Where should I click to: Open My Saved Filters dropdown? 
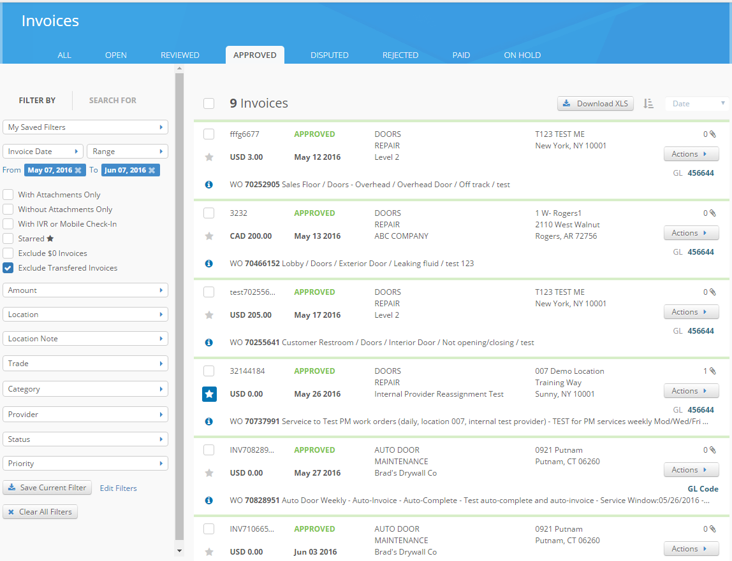pyautogui.click(x=85, y=127)
